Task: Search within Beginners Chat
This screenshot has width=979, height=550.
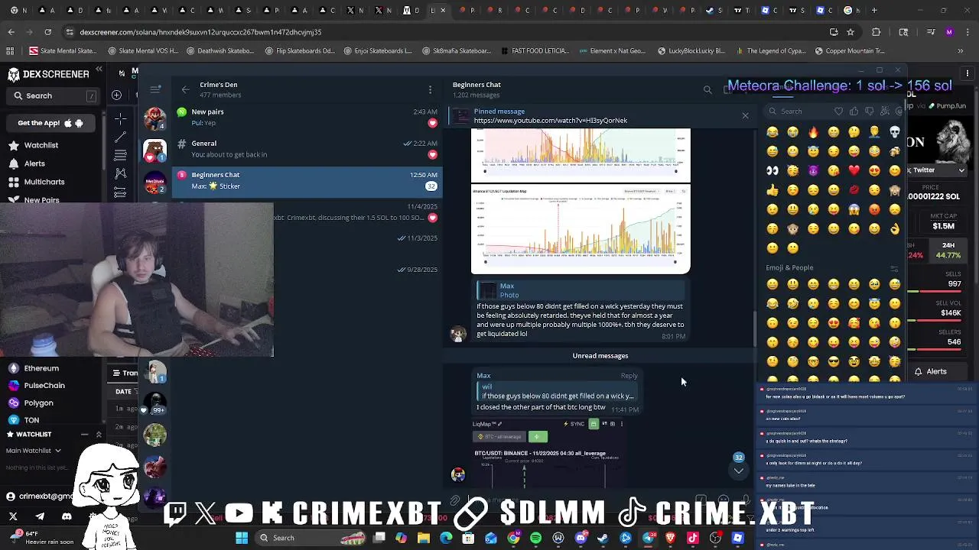Action: click(x=707, y=89)
